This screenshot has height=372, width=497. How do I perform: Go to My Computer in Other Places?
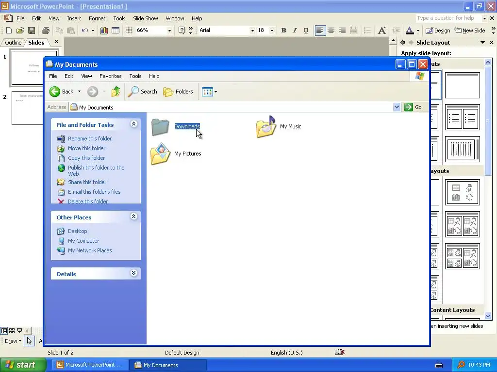point(83,241)
